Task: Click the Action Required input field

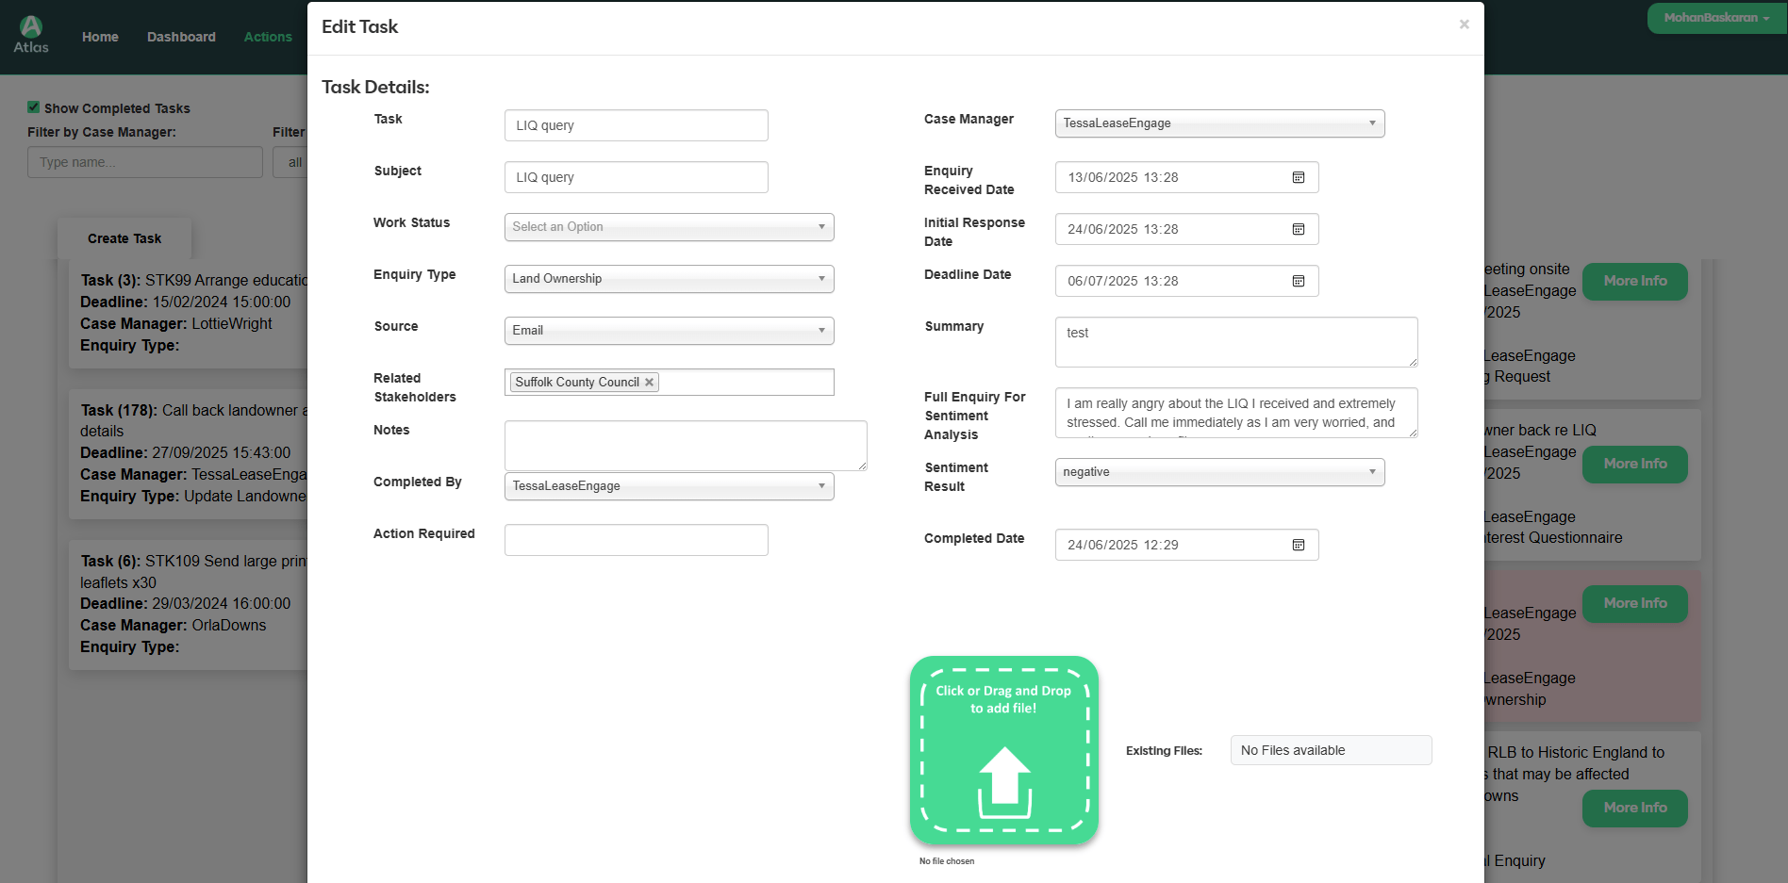Action: pos(636,540)
